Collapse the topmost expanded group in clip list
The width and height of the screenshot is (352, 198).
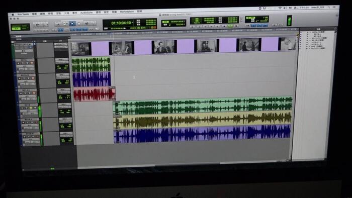coord(311,32)
